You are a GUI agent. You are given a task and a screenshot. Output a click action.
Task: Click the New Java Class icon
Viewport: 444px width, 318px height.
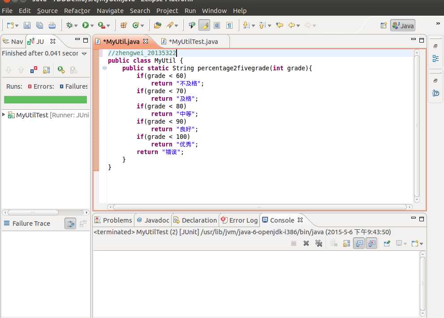coord(136,25)
